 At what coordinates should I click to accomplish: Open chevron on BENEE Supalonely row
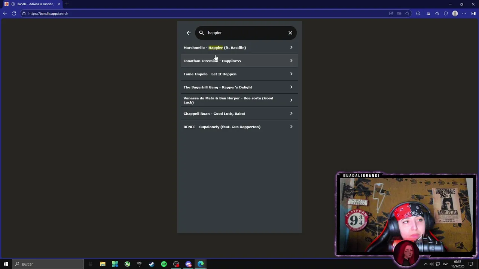coord(291,127)
